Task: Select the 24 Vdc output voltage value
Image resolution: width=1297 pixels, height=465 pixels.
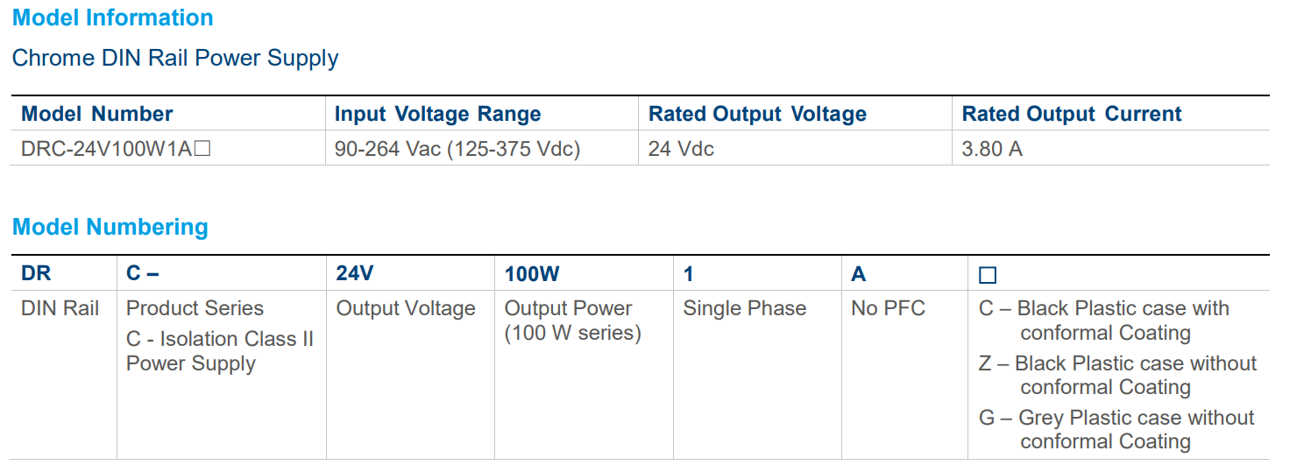Action: [x=681, y=149]
